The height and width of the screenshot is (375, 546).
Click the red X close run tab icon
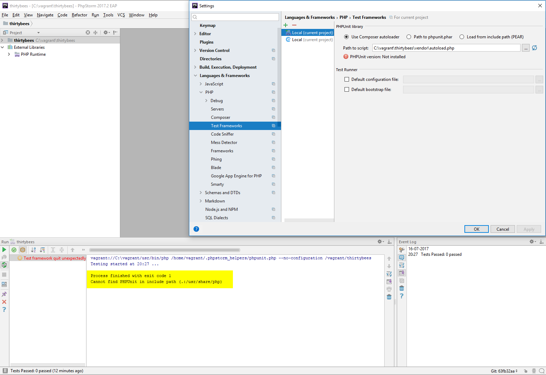pyautogui.click(x=4, y=302)
